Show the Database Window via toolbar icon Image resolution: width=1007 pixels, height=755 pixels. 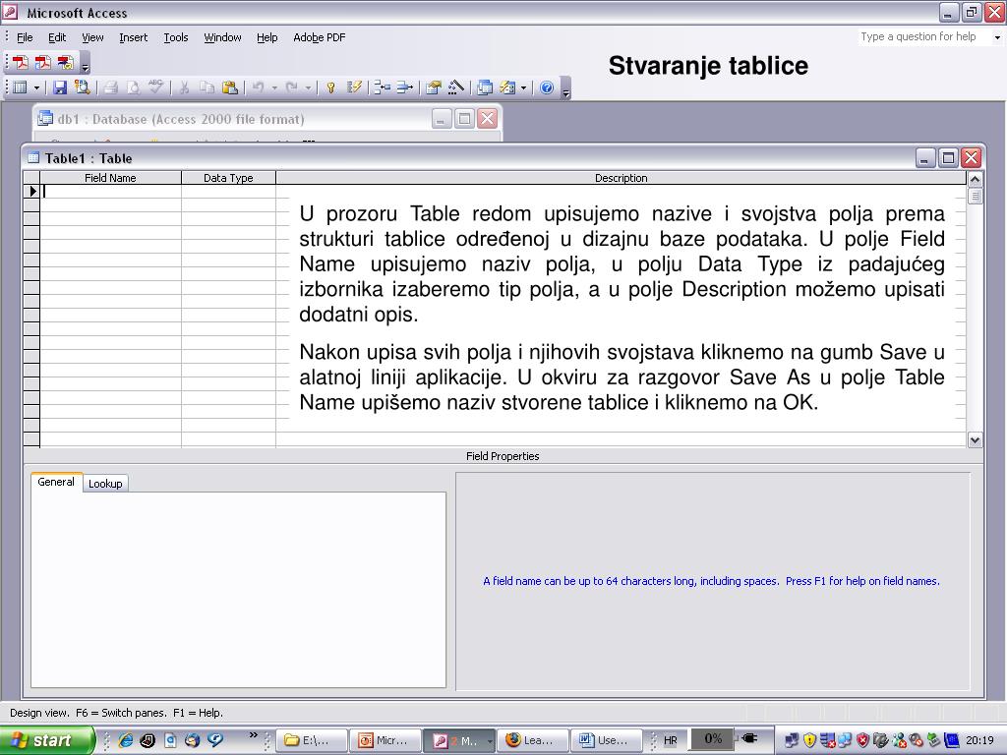click(x=485, y=87)
